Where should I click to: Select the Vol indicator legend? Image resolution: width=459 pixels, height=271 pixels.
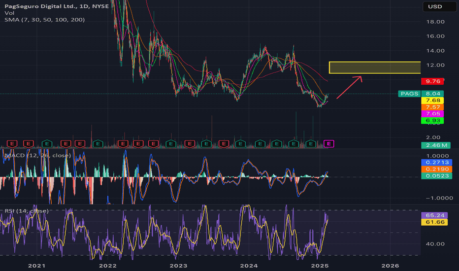[9, 13]
